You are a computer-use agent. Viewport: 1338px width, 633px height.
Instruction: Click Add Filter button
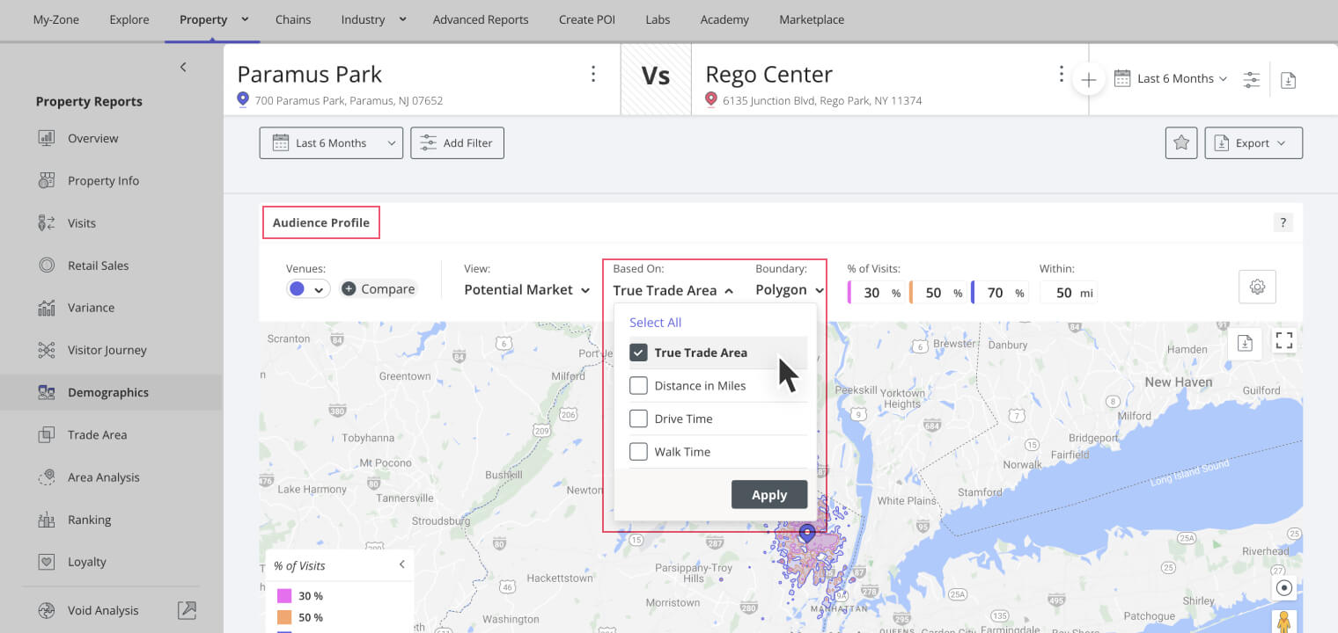pos(457,143)
